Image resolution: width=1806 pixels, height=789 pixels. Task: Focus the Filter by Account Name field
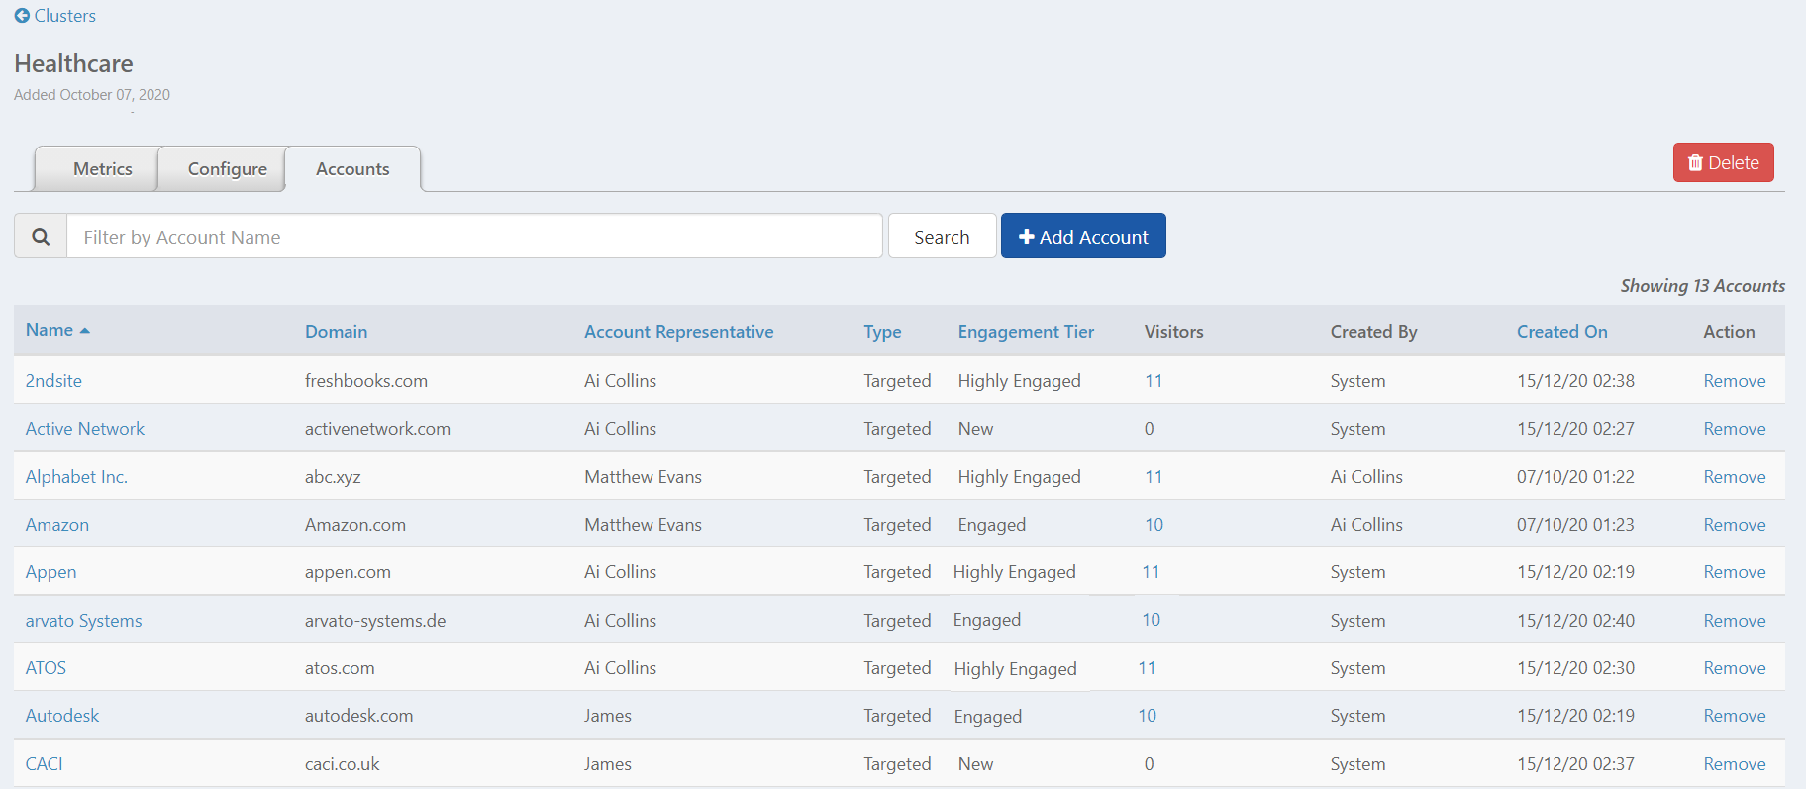[474, 237]
